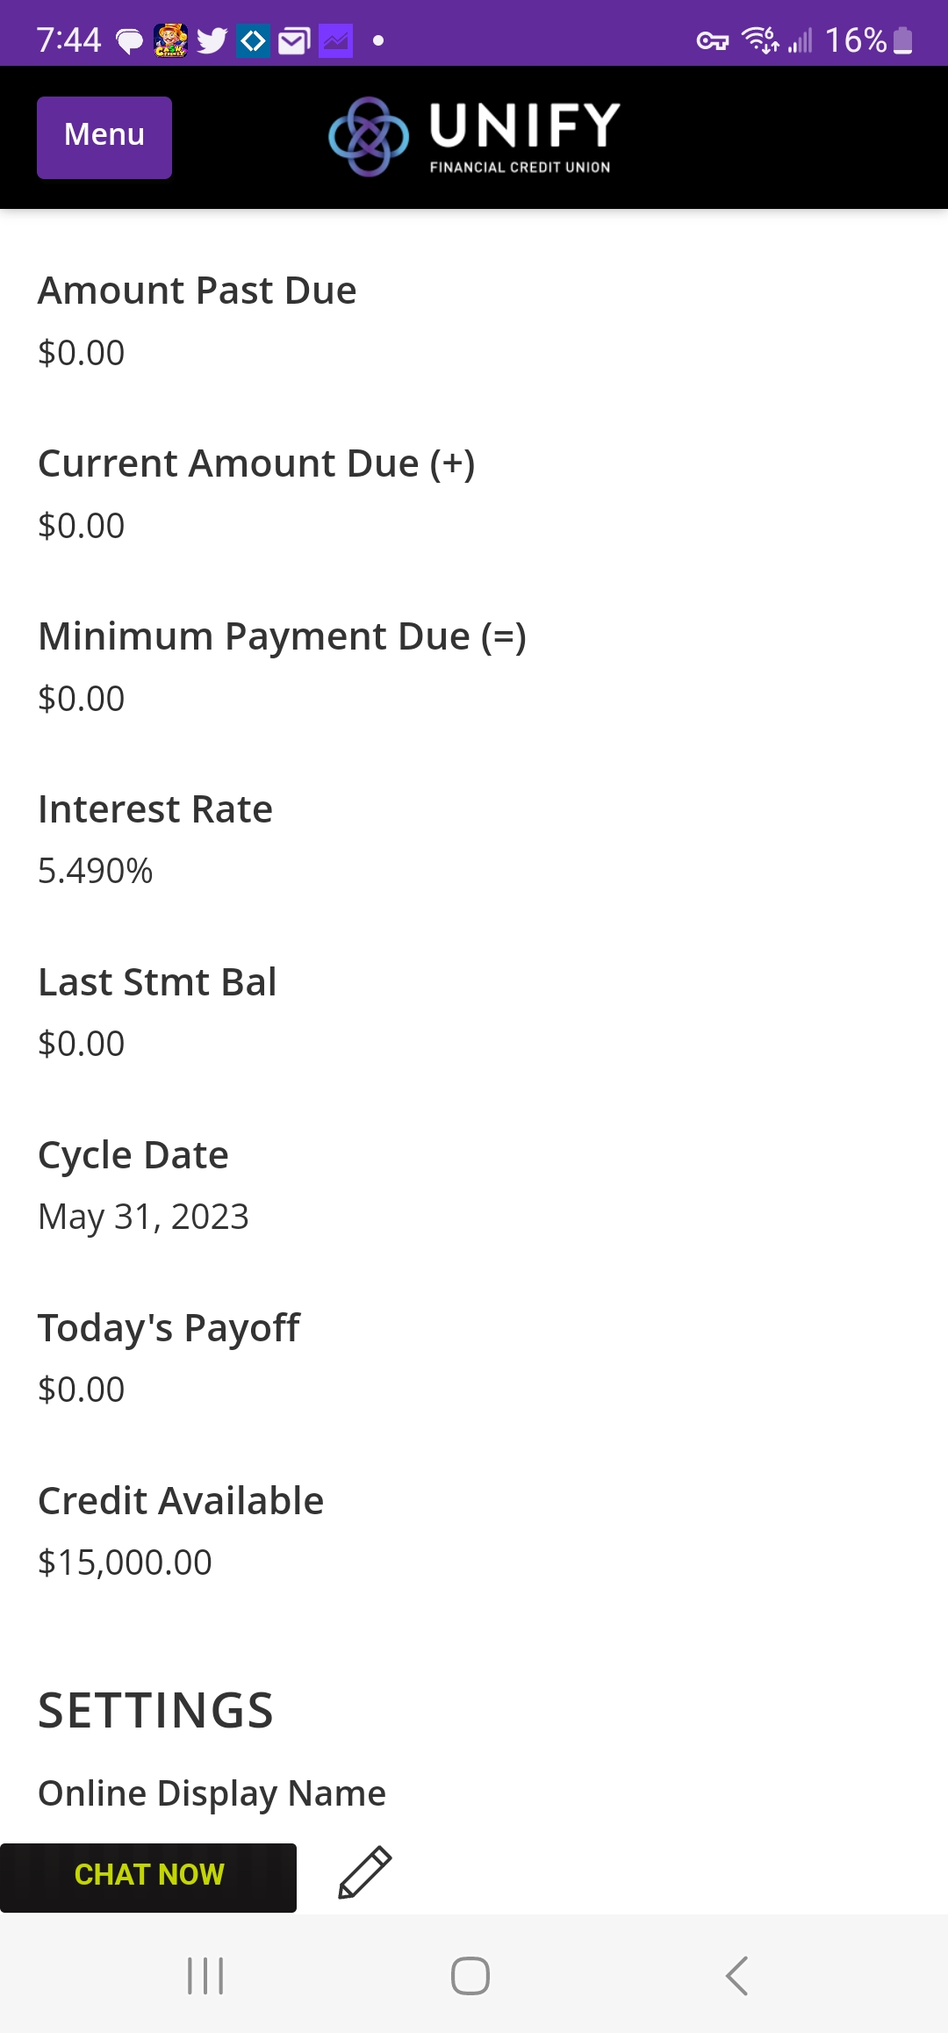Tap the Online Display Name field

tap(211, 1792)
